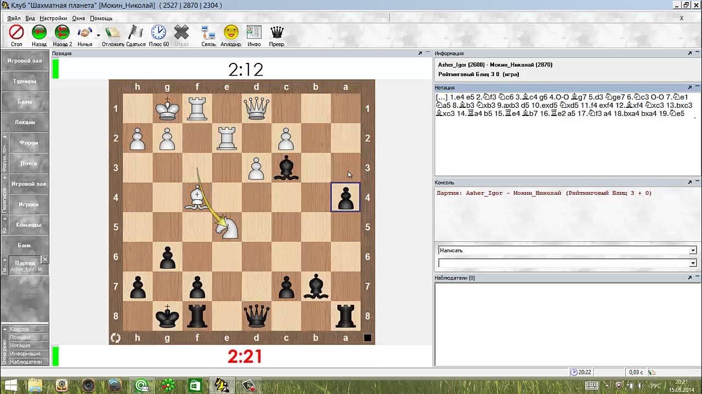Screen dimensions: 702x394
Task: Toggle the Нотация window in the bottom list
Action: [x=29, y=345]
